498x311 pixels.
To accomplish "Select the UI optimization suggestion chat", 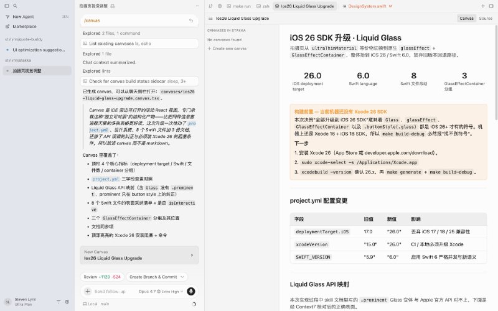I will (x=37, y=50).
